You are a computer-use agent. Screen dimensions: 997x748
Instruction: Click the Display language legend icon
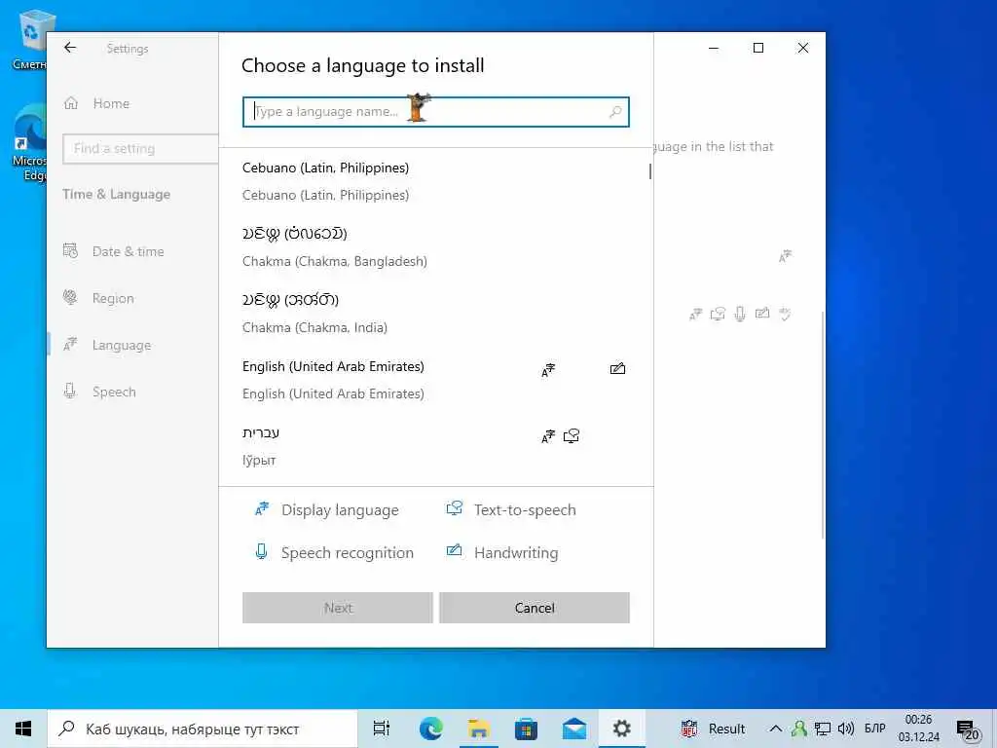(262, 508)
